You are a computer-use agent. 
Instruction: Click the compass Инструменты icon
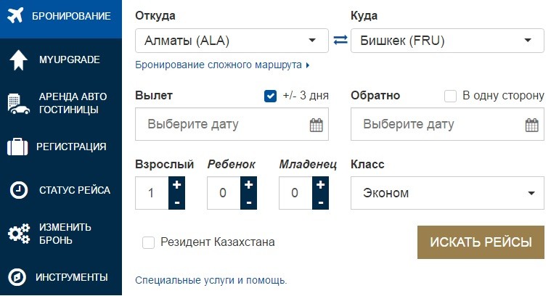(x=17, y=277)
